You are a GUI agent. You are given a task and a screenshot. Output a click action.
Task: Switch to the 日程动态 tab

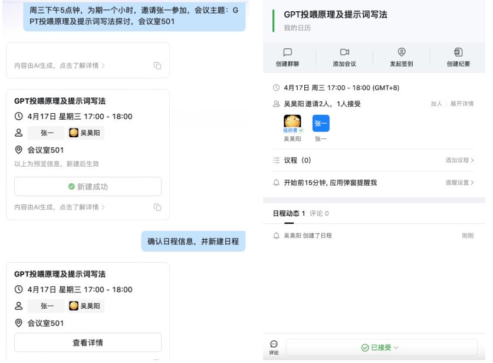pos(288,213)
